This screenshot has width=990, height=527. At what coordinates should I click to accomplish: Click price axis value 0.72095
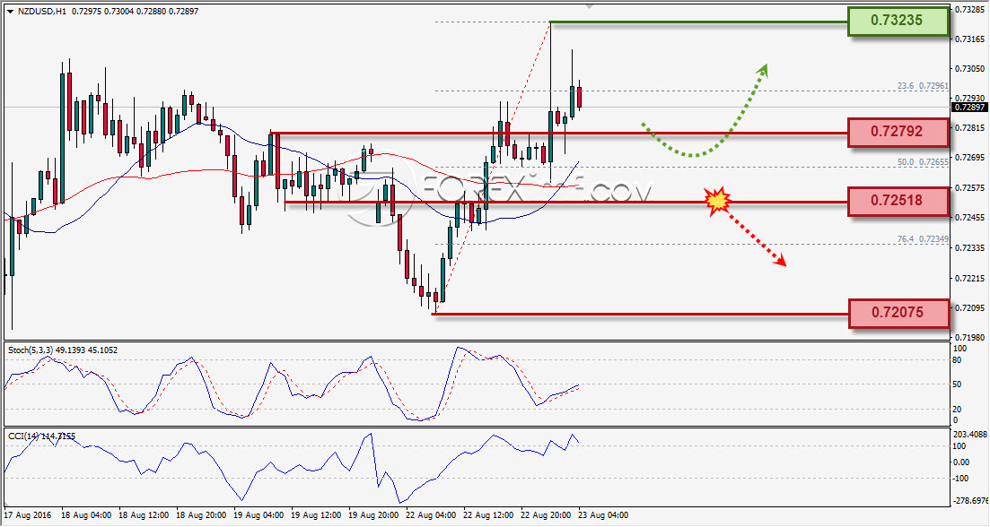[x=971, y=307]
